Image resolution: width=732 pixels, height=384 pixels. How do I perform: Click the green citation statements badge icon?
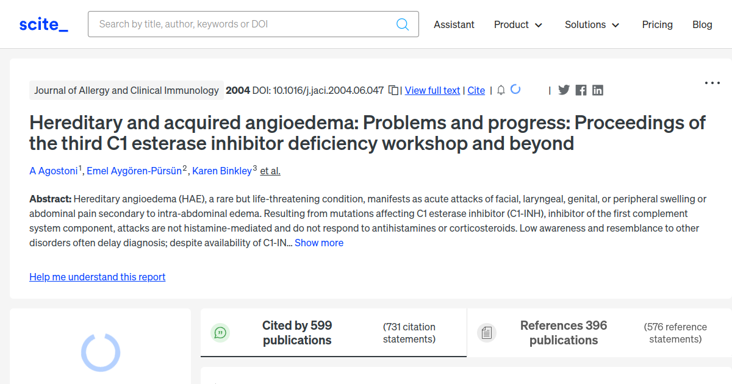(x=220, y=333)
